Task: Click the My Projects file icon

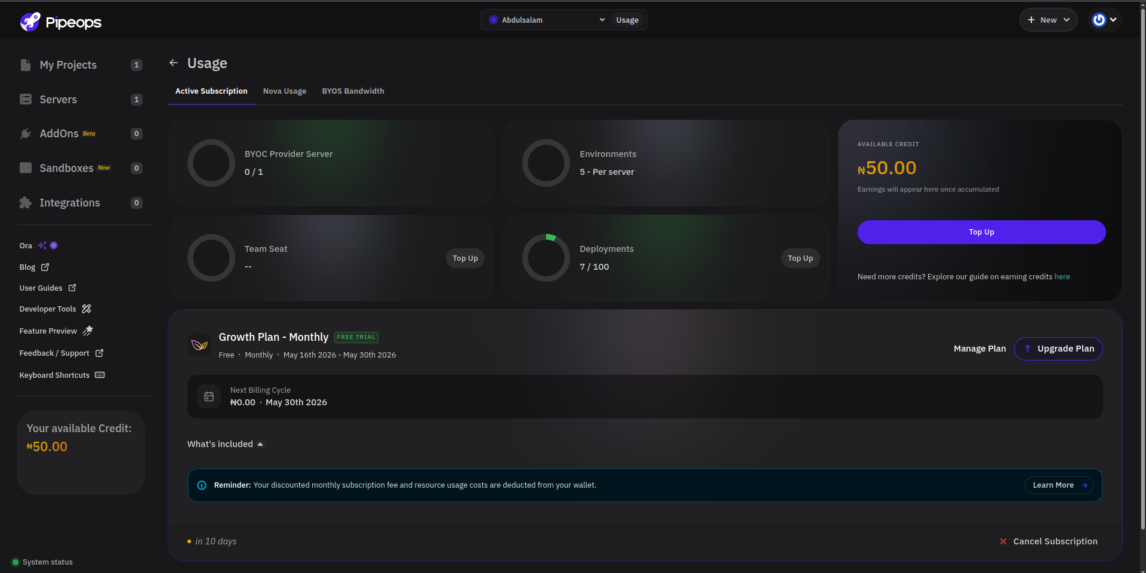Action: point(25,65)
